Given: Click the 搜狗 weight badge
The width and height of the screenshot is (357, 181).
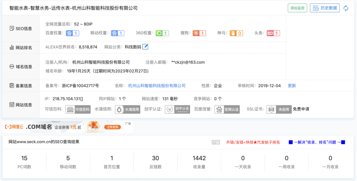Looking at the screenshot, I should coord(199,33).
